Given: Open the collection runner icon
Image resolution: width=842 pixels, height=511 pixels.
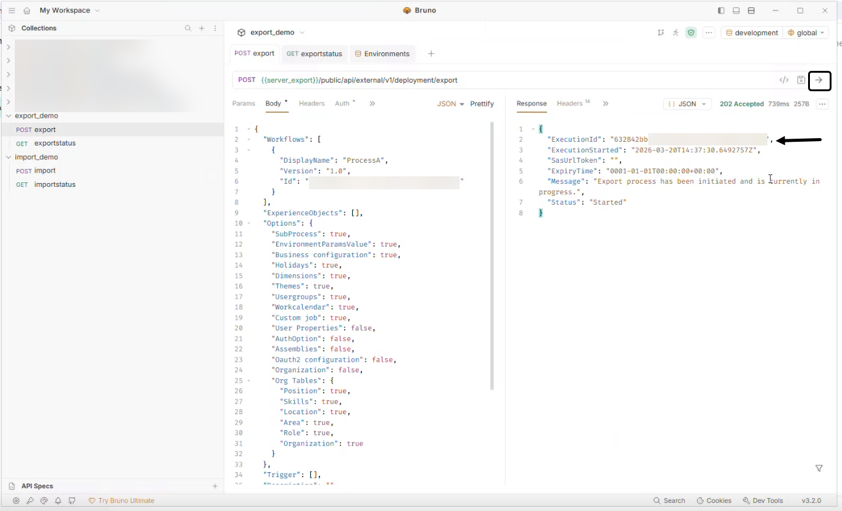Looking at the screenshot, I should click(675, 33).
